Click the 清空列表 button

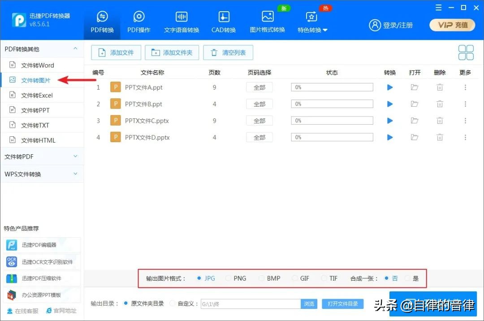tap(228, 52)
